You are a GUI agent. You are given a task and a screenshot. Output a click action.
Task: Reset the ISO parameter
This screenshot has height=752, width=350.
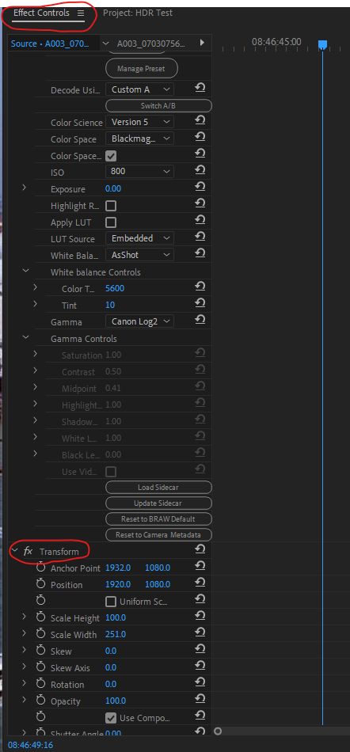click(x=200, y=170)
